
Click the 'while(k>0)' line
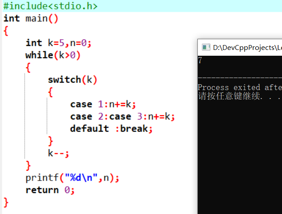pyautogui.click(x=53, y=55)
